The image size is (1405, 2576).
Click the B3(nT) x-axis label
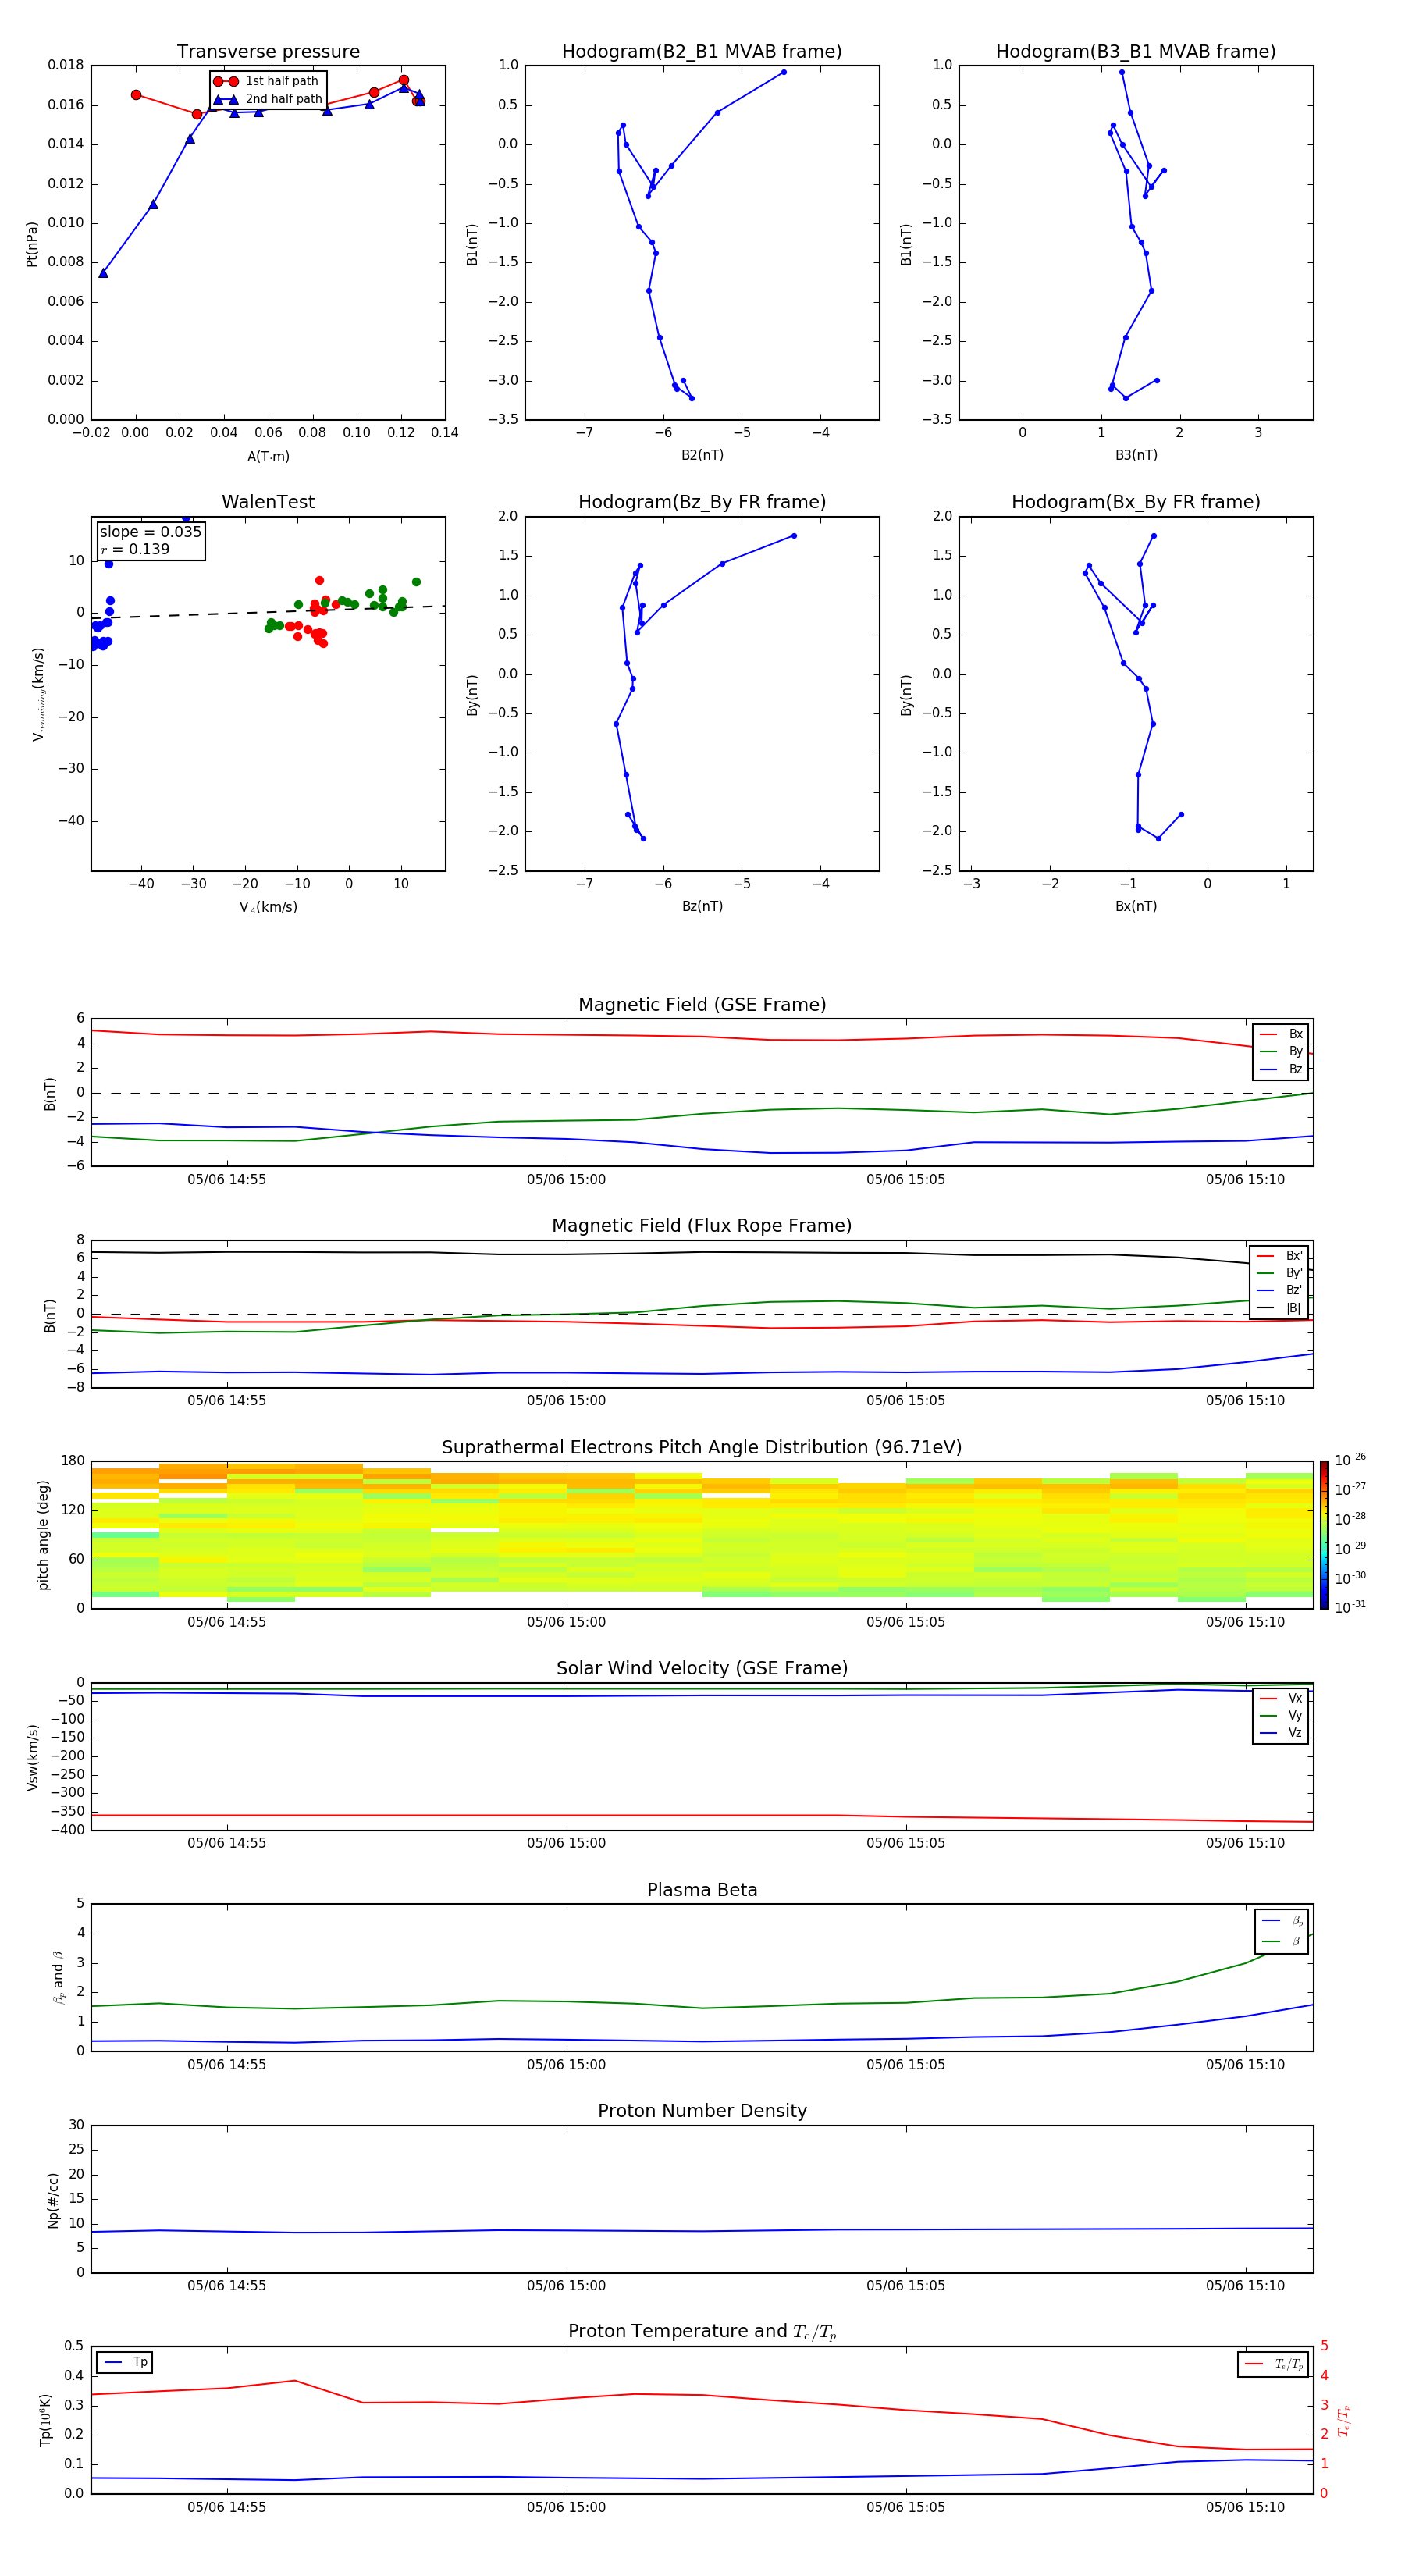point(1136,455)
